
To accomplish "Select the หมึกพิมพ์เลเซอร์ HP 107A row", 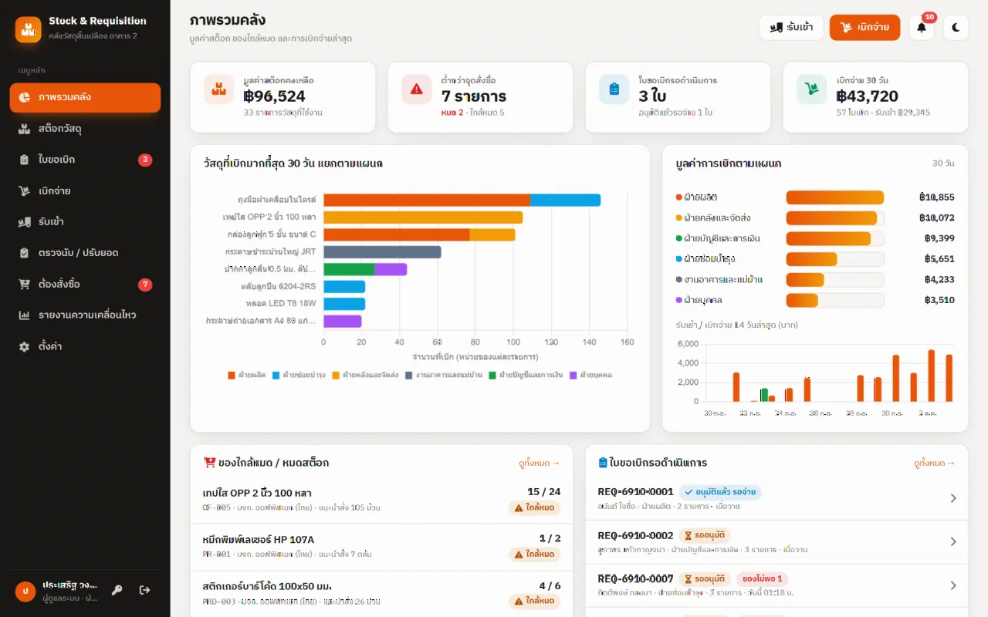I will coord(381,547).
